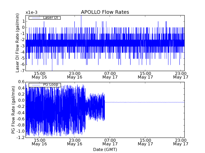Click the 07:00 May 17 tick on upper plot

pos(110,75)
